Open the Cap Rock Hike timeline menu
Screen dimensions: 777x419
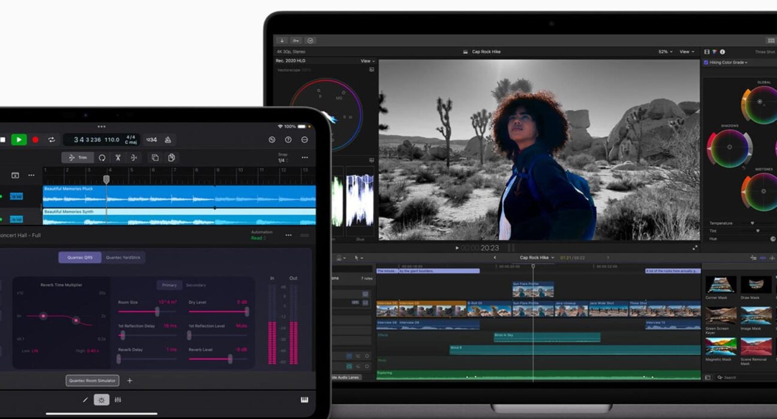pyautogui.click(x=537, y=257)
